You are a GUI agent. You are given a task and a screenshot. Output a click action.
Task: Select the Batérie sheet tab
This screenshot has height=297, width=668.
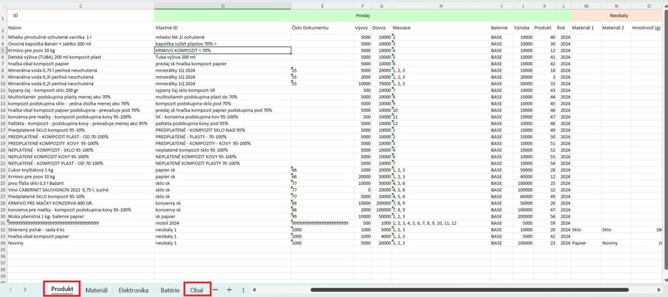click(170, 290)
